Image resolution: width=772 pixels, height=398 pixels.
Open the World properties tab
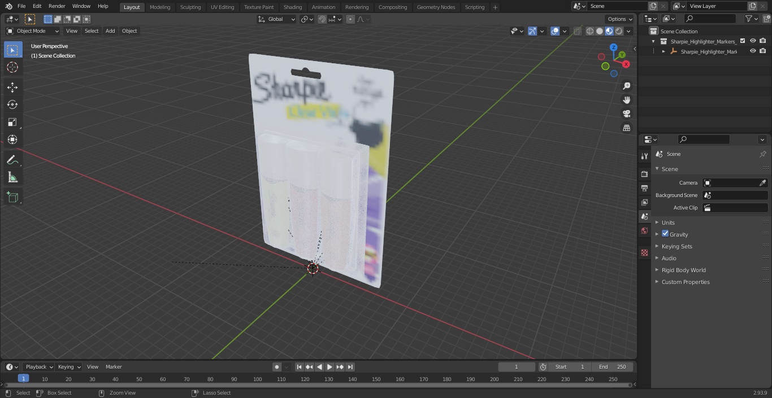coord(644,230)
